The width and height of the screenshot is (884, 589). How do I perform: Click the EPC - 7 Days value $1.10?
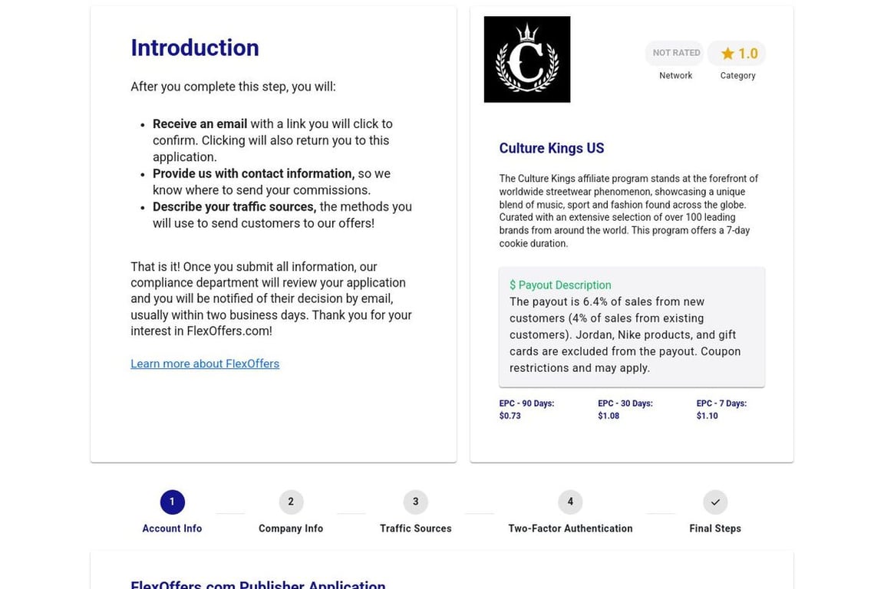click(707, 416)
